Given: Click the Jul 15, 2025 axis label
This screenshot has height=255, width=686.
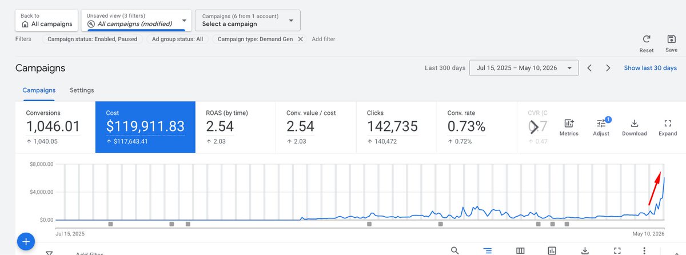Looking at the screenshot, I should tap(70, 234).
